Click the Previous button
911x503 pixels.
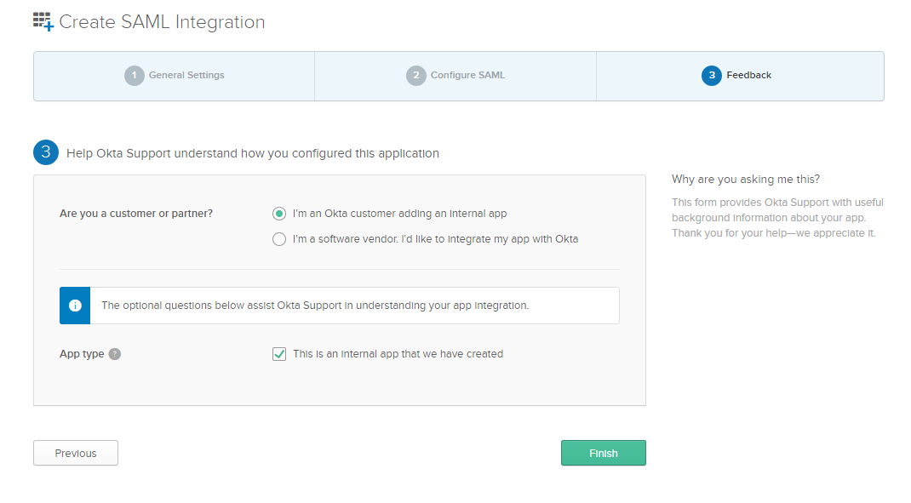(76, 453)
